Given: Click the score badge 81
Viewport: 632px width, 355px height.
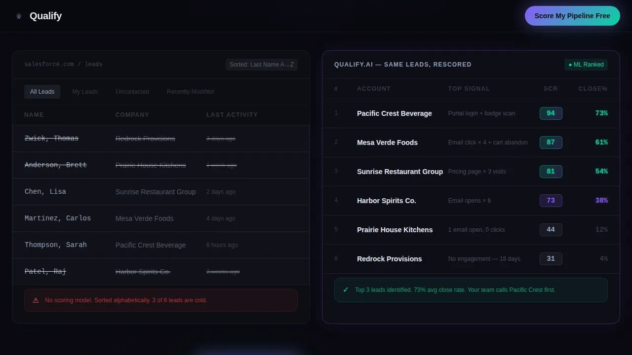Looking at the screenshot, I should tap(551, 172).
